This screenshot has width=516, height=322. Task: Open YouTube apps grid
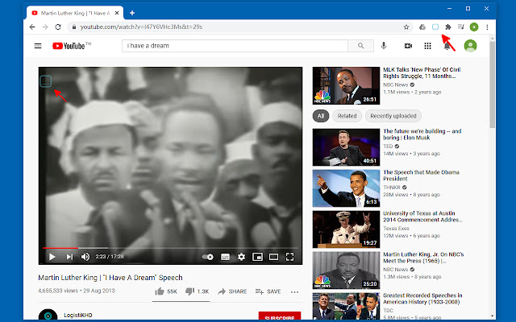427,46
